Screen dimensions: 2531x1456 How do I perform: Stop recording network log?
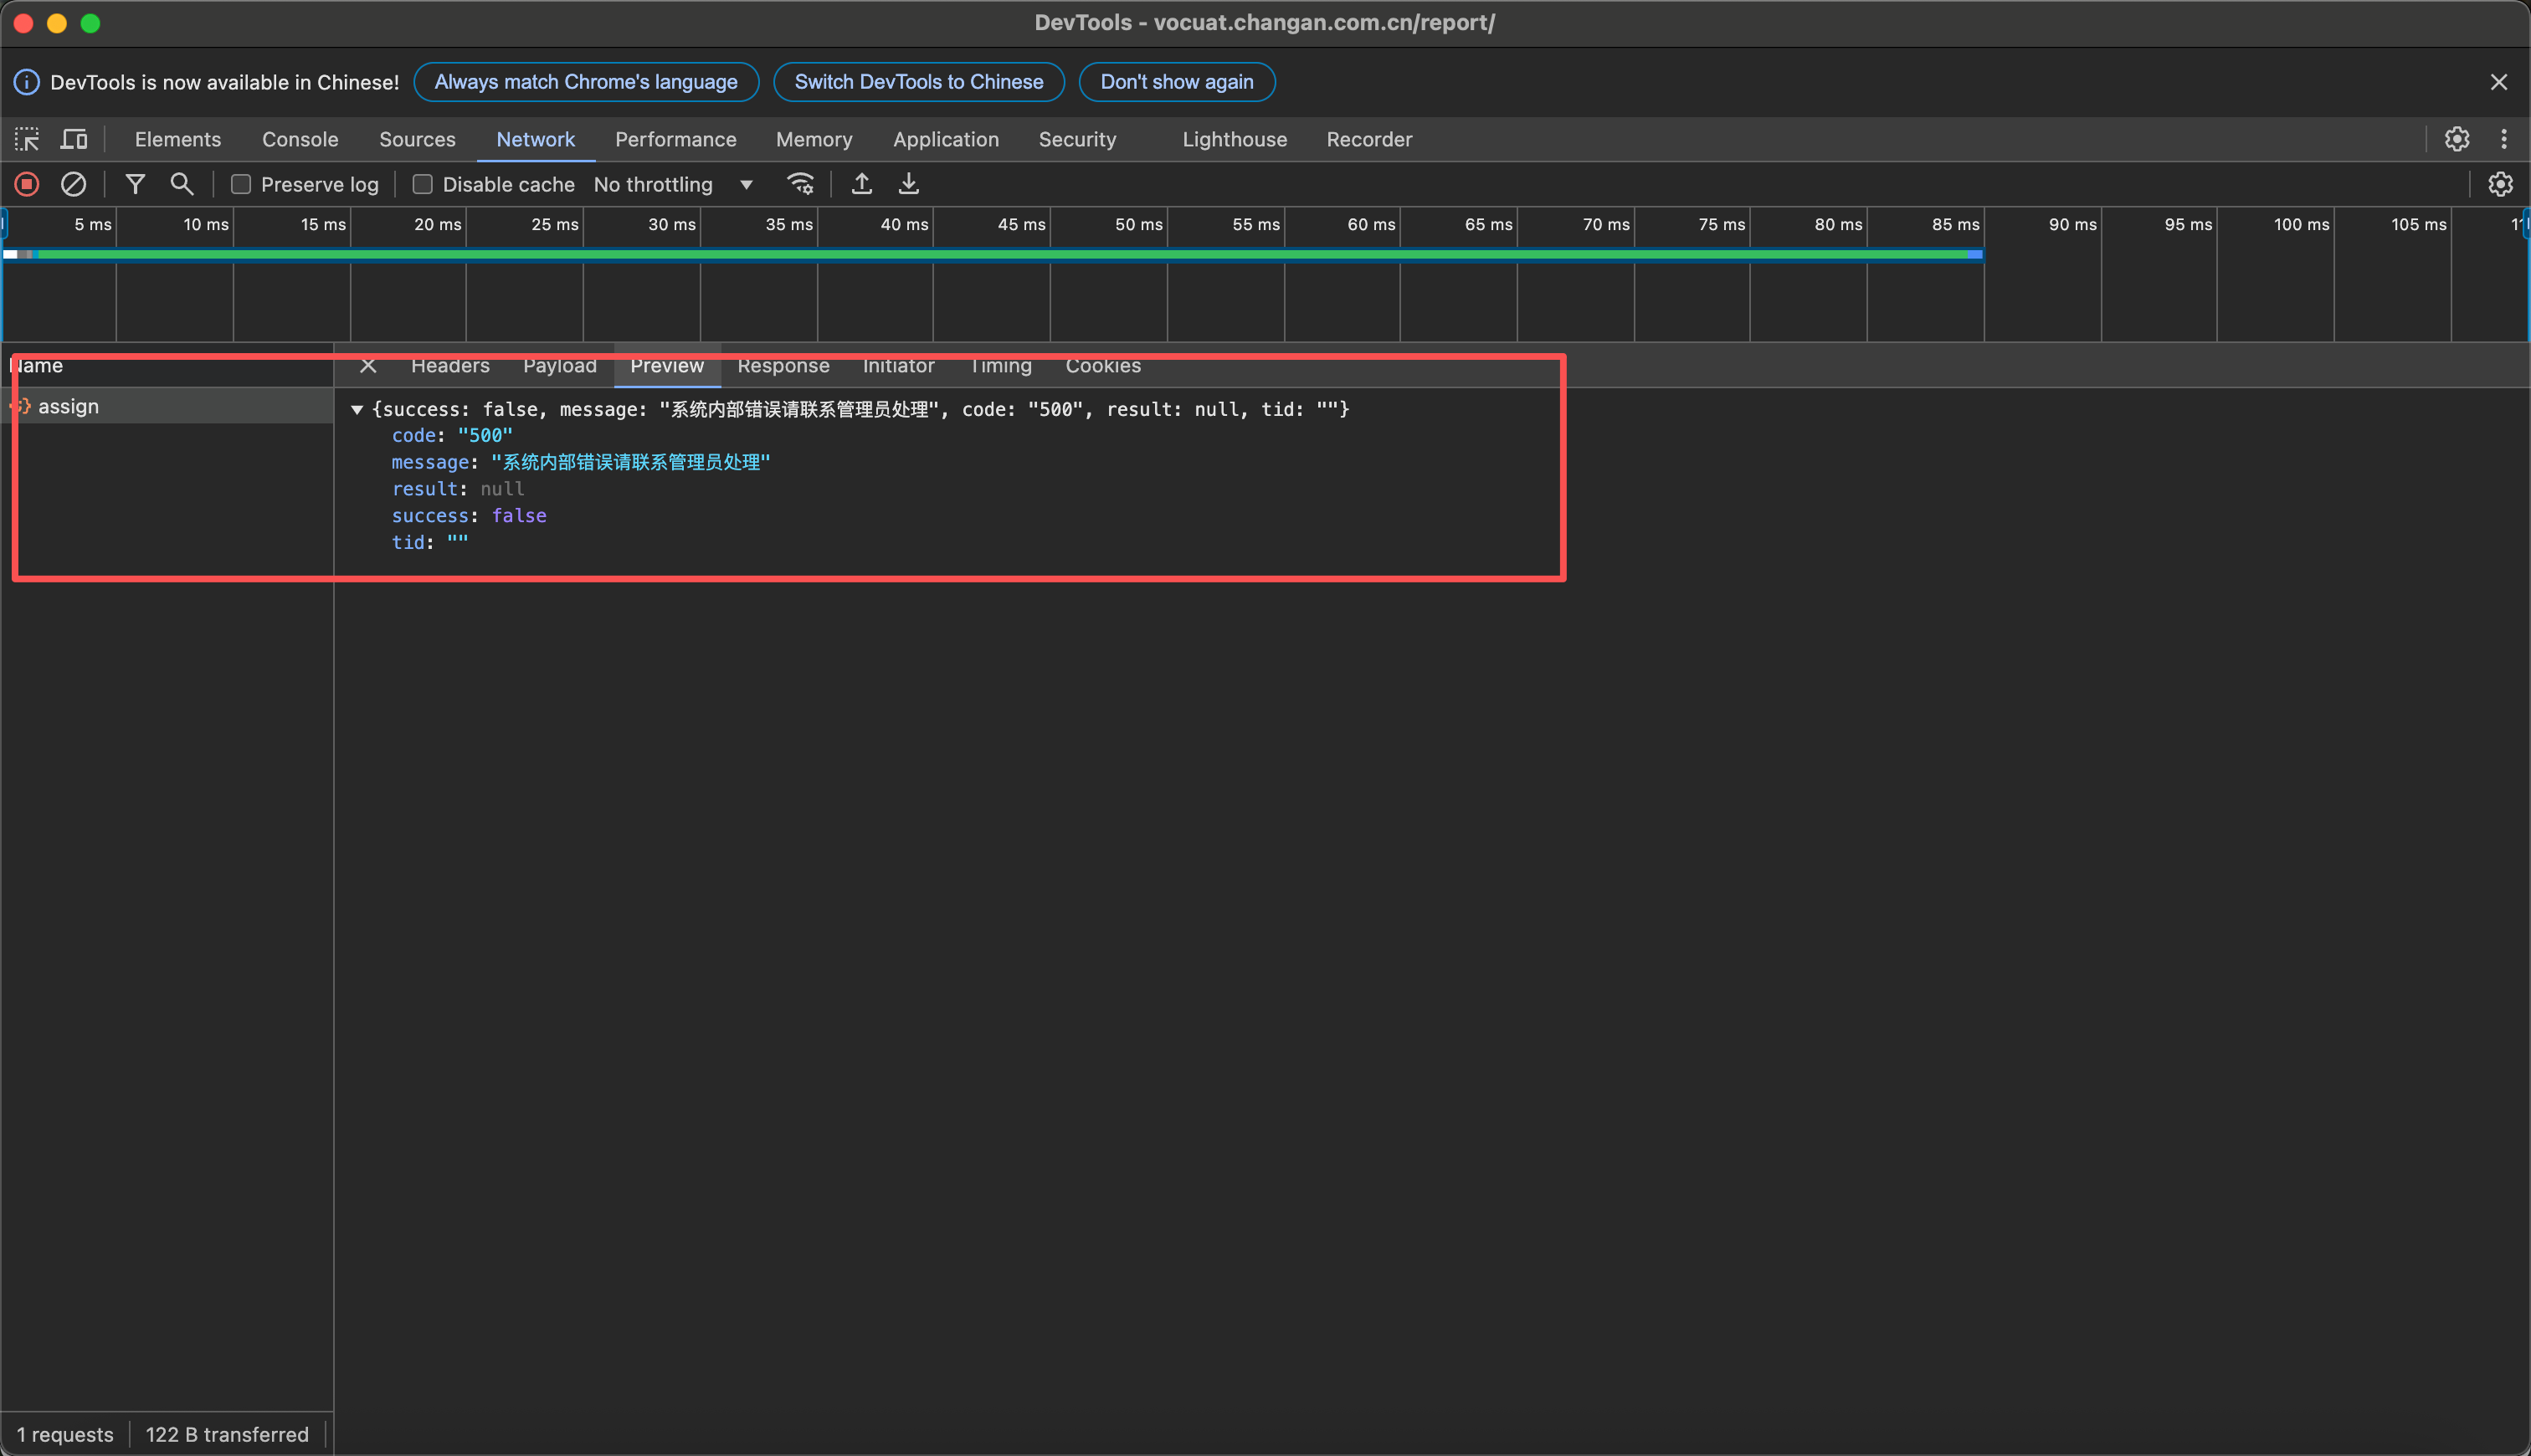coord(27,184)
